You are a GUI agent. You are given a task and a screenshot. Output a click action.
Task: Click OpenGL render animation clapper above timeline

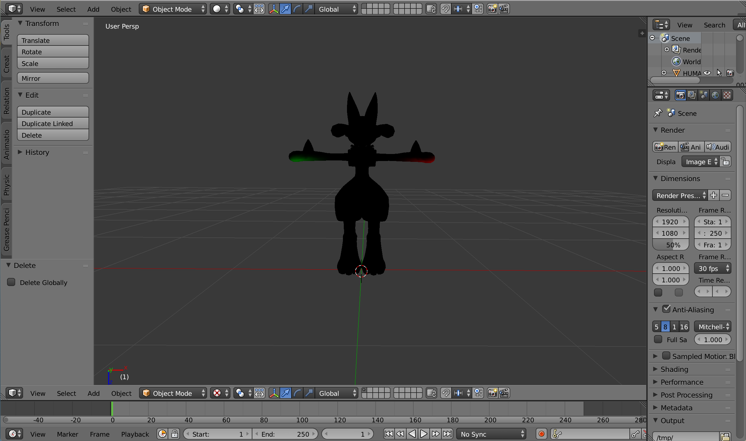coord(504,393)
